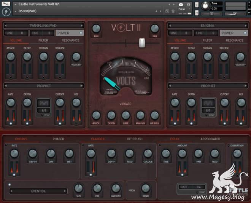Click the layer crossfade slider handle
The height and width of the screenshot is (203, 251).
point(142,43)
